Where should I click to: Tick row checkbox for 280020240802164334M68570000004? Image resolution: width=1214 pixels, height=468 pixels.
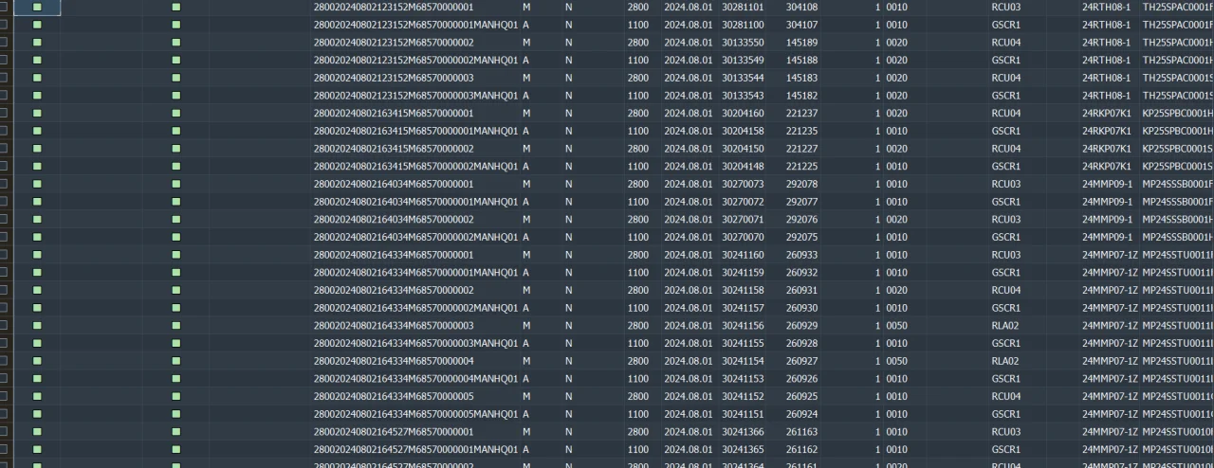pyautogui.click(x=4, y=361)
